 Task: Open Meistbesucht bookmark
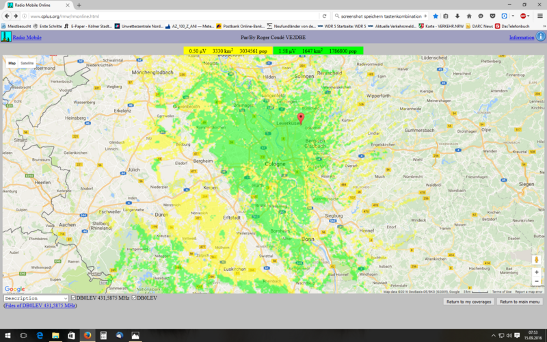(x=16, y=26)
